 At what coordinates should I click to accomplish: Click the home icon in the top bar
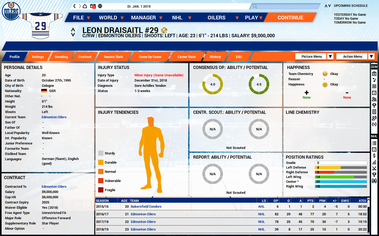point(85,6)
